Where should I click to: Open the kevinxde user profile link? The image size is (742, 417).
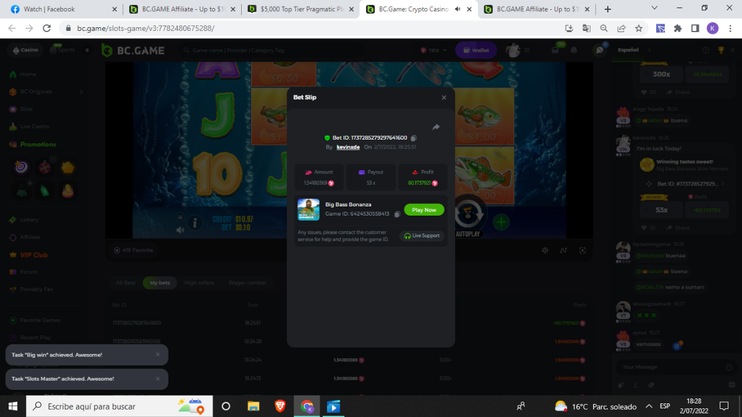tap(348, 148)
